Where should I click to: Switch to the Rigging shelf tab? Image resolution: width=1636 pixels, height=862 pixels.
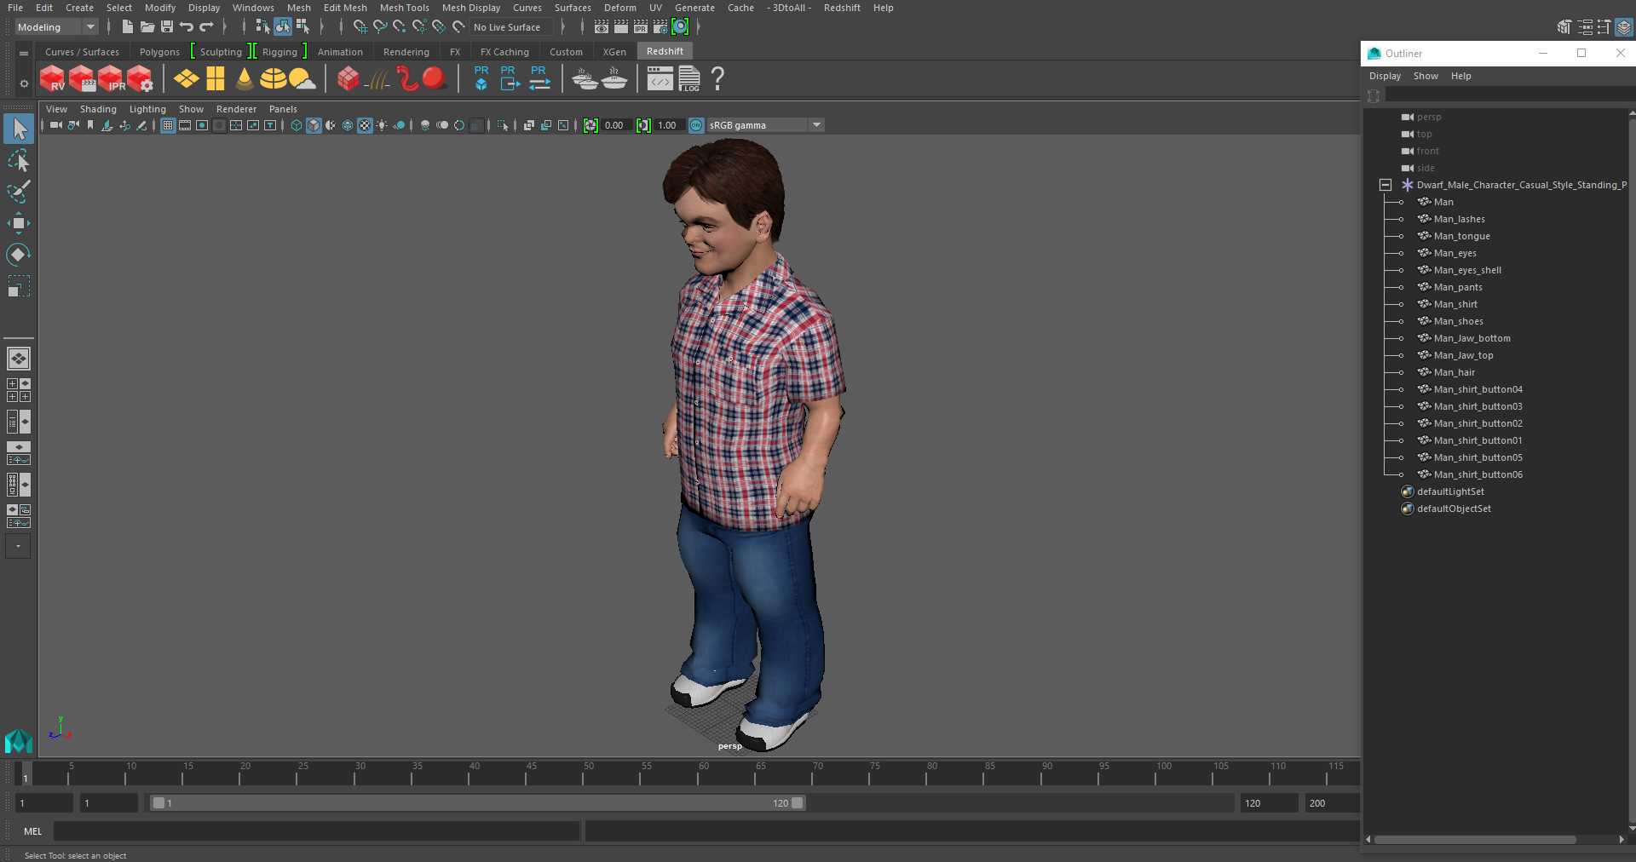tap(279, 52)
